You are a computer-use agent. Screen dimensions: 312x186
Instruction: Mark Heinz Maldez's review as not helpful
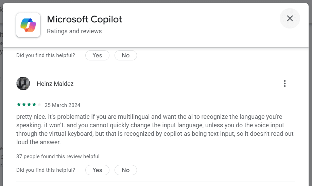pyautogui.click(x=125, y=170)
